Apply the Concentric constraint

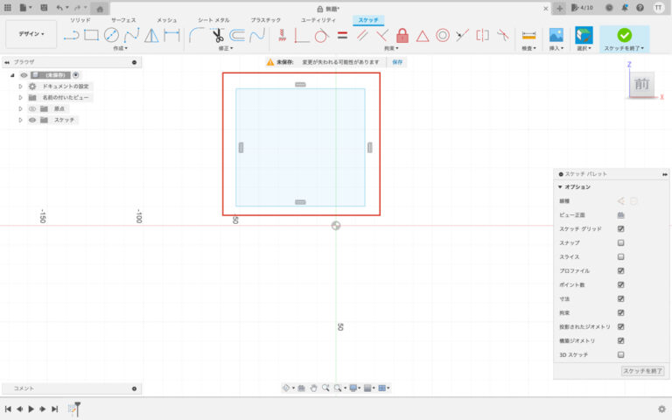coord(443,36)
